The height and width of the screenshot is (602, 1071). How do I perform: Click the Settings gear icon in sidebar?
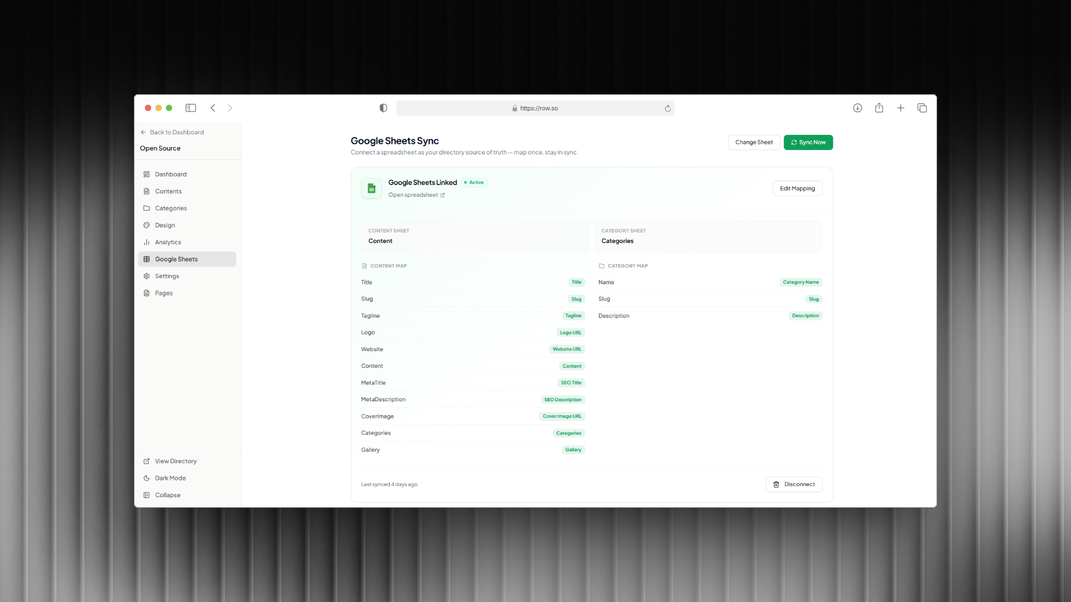(147, 276)
